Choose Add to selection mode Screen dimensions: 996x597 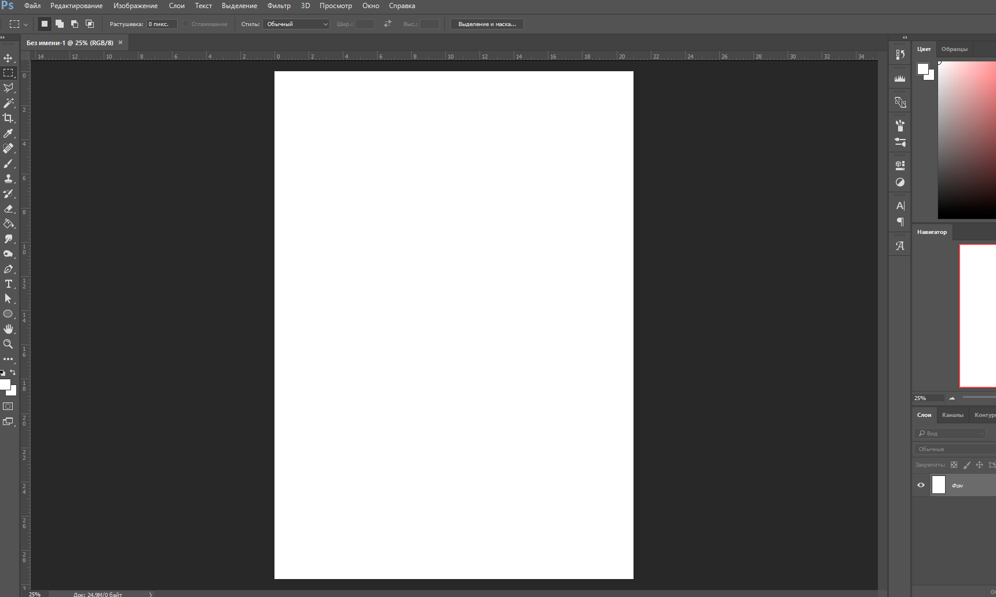point(59,24)
